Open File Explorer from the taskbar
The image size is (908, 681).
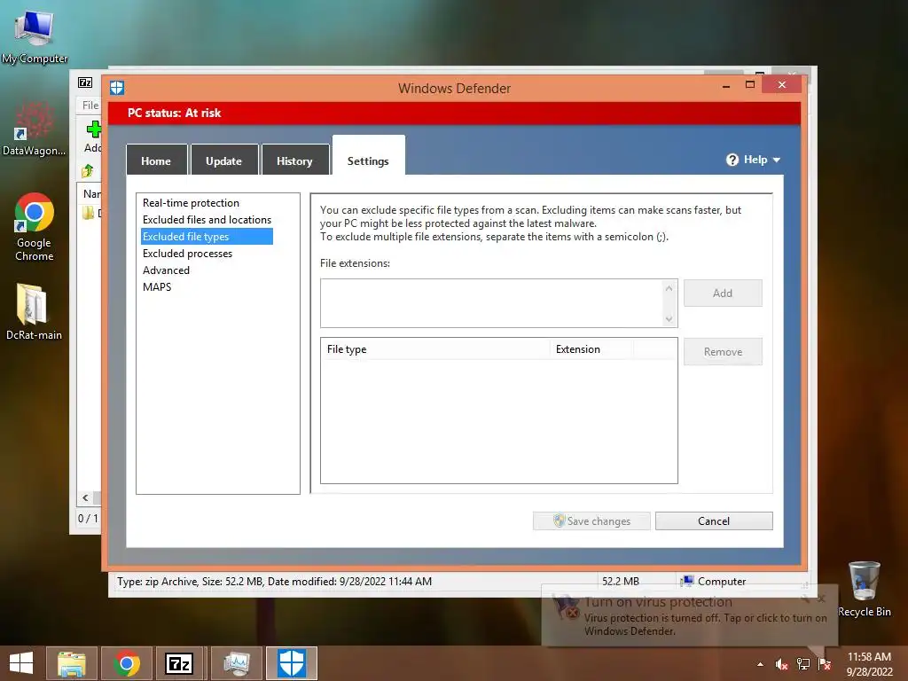(72, 663)
